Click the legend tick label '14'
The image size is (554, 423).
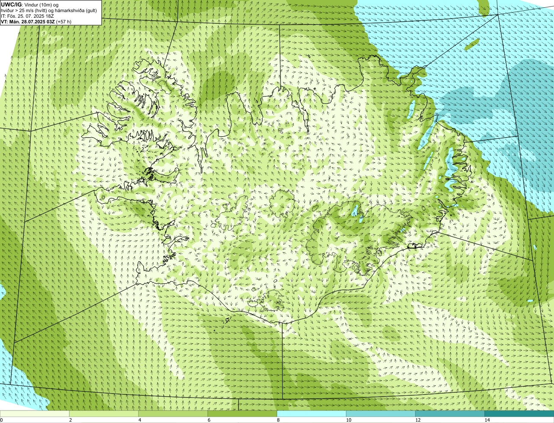click(487, 420)
